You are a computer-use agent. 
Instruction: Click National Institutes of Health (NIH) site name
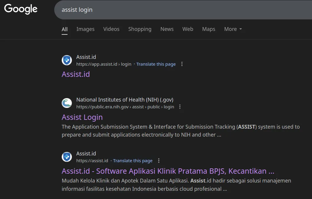[x=125, y=100]
